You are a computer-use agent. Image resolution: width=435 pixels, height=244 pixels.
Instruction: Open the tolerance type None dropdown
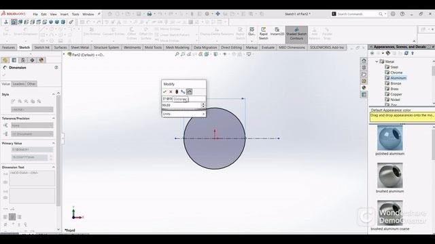32,125
